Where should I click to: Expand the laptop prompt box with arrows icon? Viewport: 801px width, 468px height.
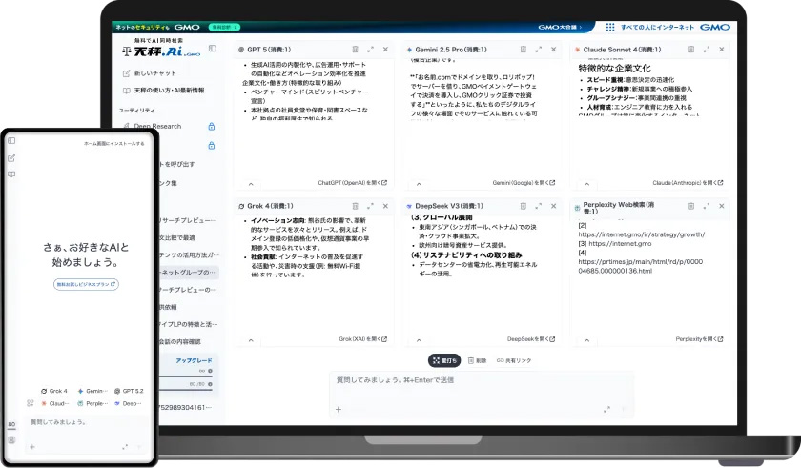[606, 409]
